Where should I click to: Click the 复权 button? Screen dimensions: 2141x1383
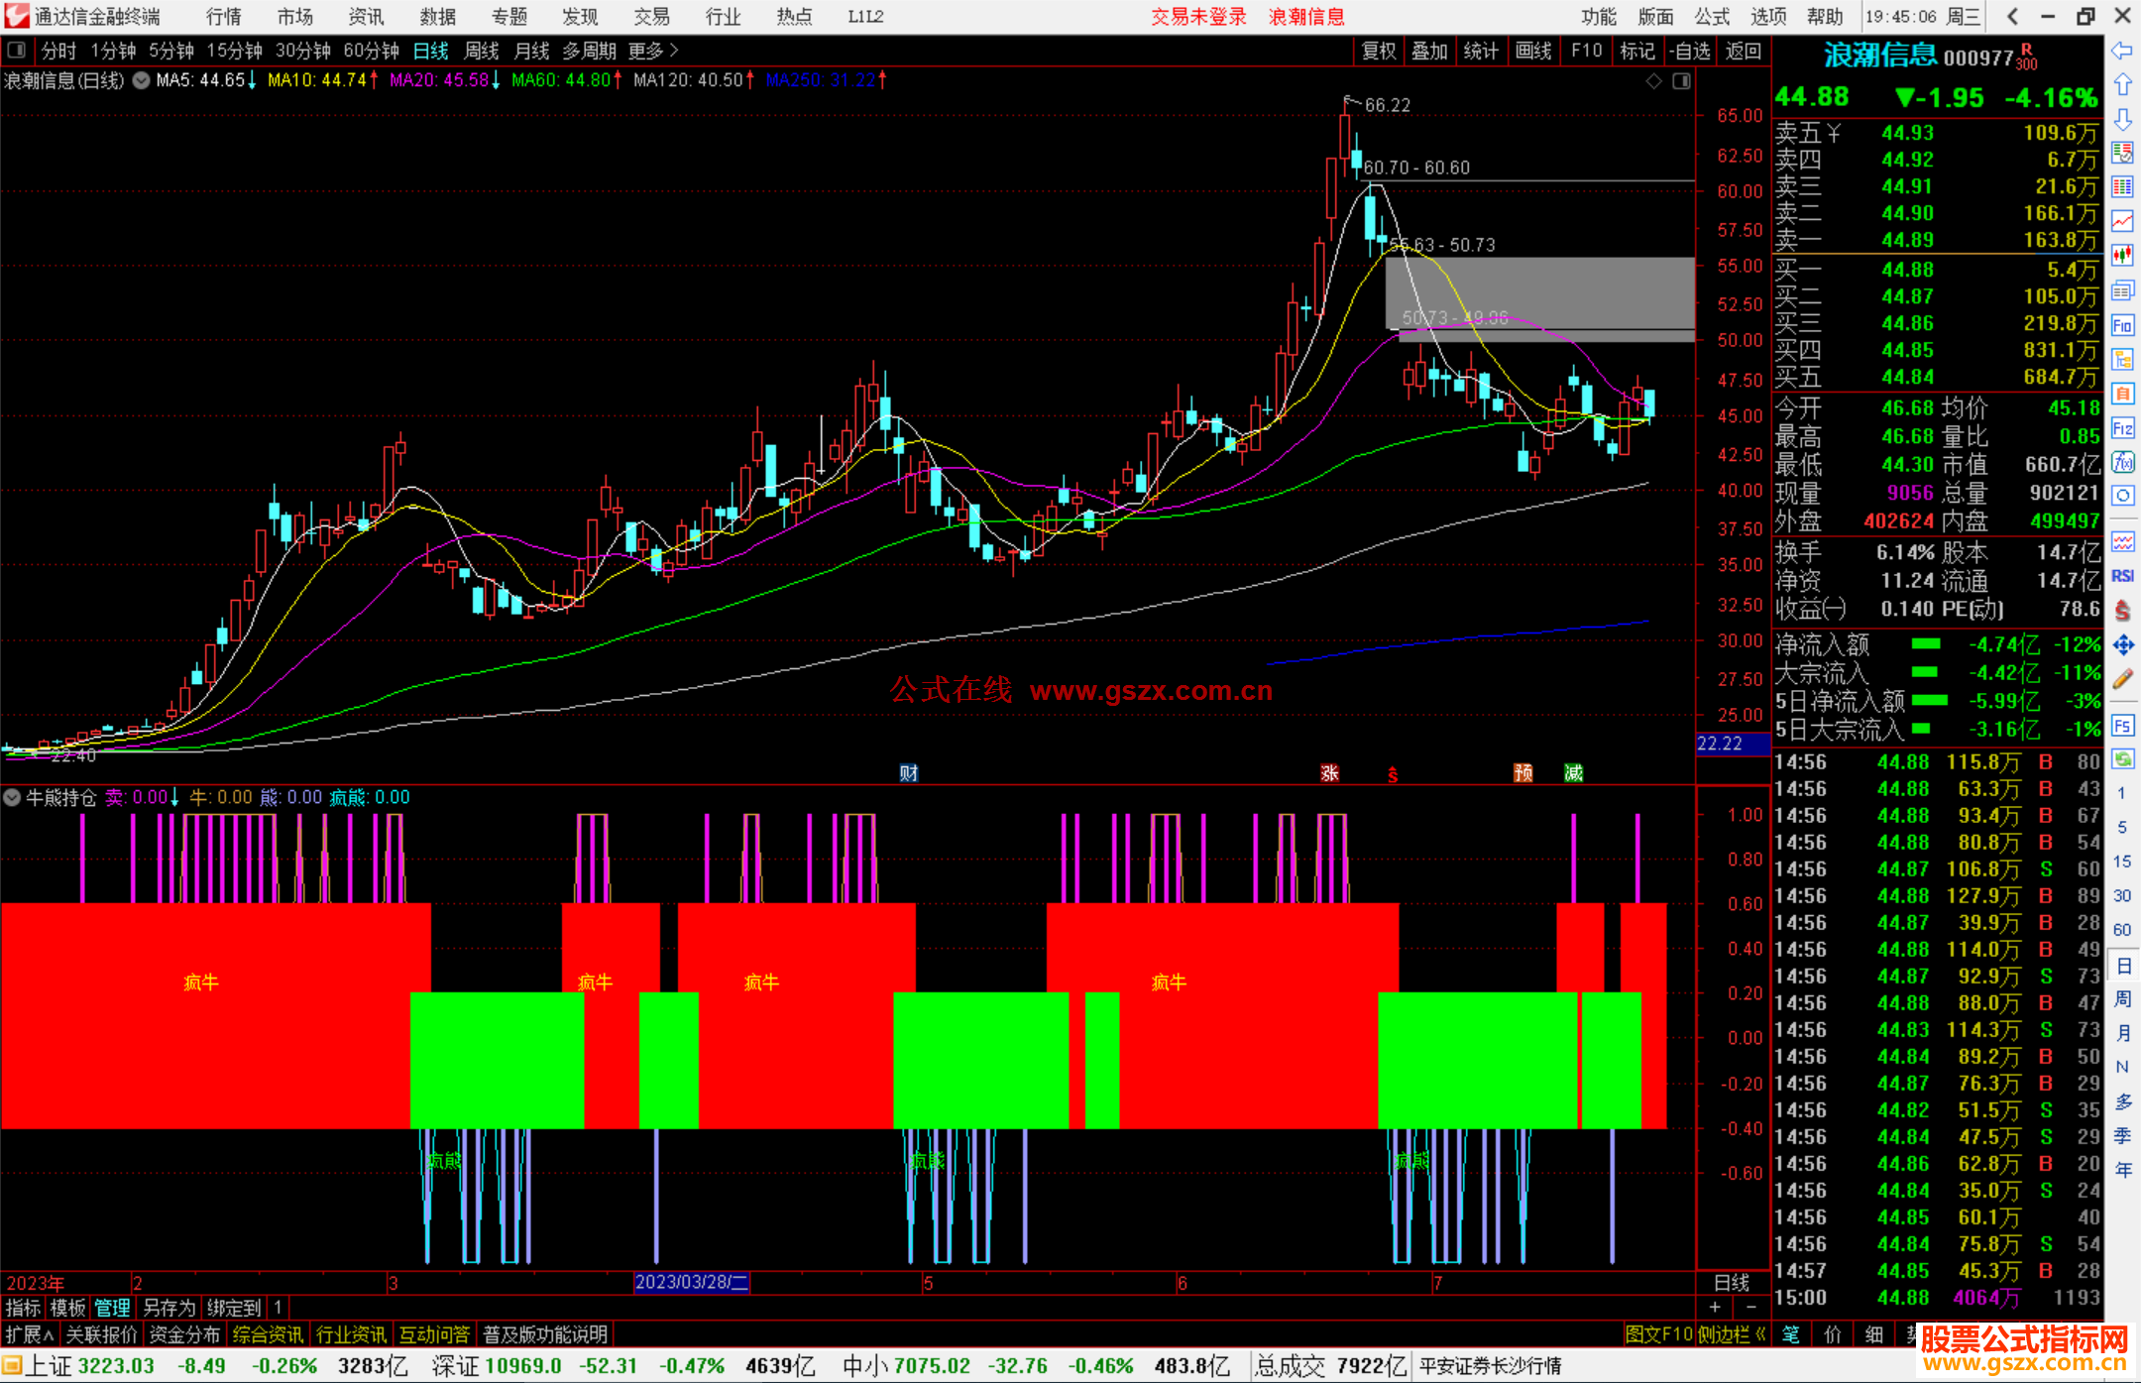(x=1378, y=50)
